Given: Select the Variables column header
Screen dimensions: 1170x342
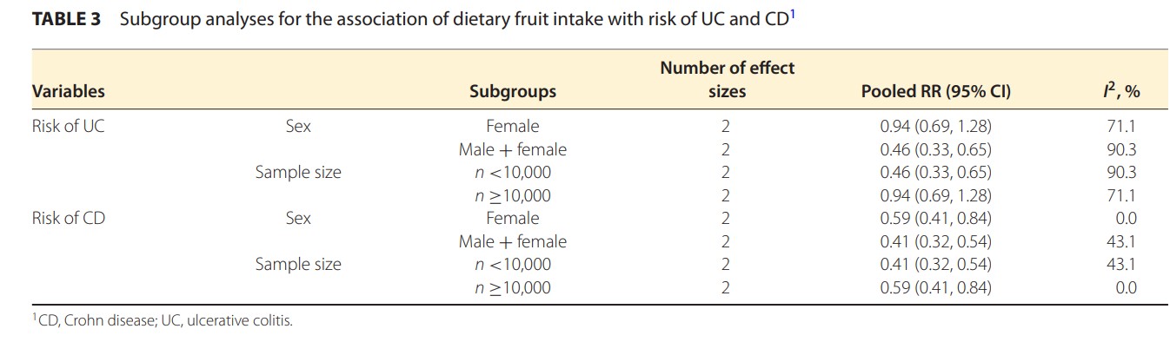Looking at the screenshot, I should coord(68,91).
